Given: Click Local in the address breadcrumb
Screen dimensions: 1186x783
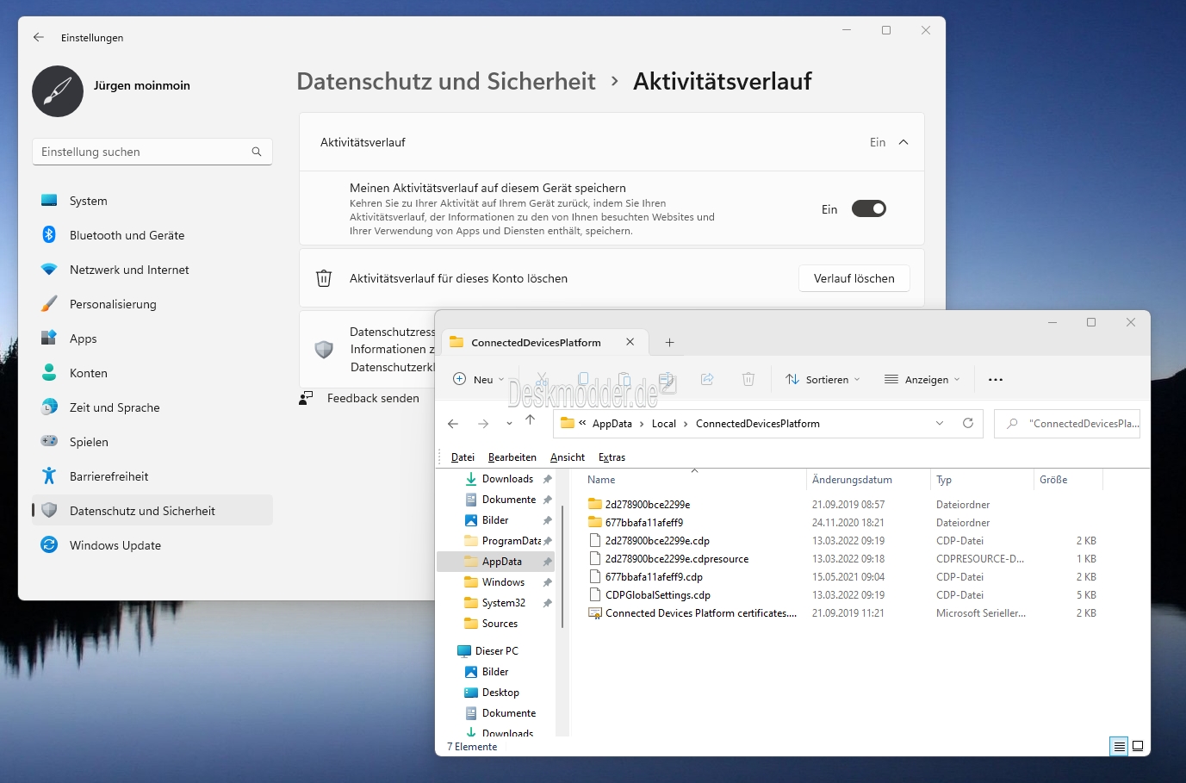Looking at the screenshot, I should [664, 424].
